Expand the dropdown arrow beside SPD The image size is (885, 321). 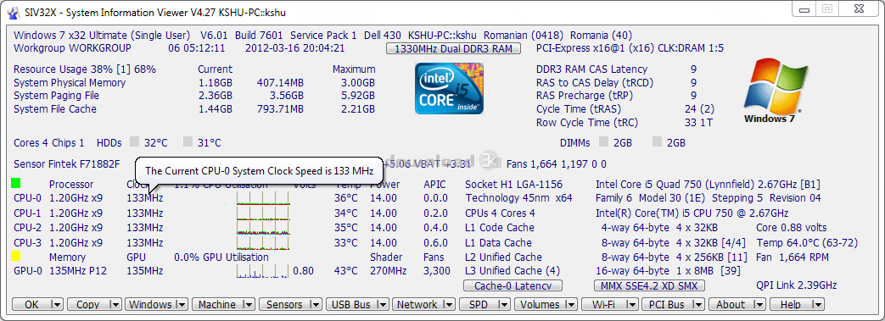[x=505, y=305]
